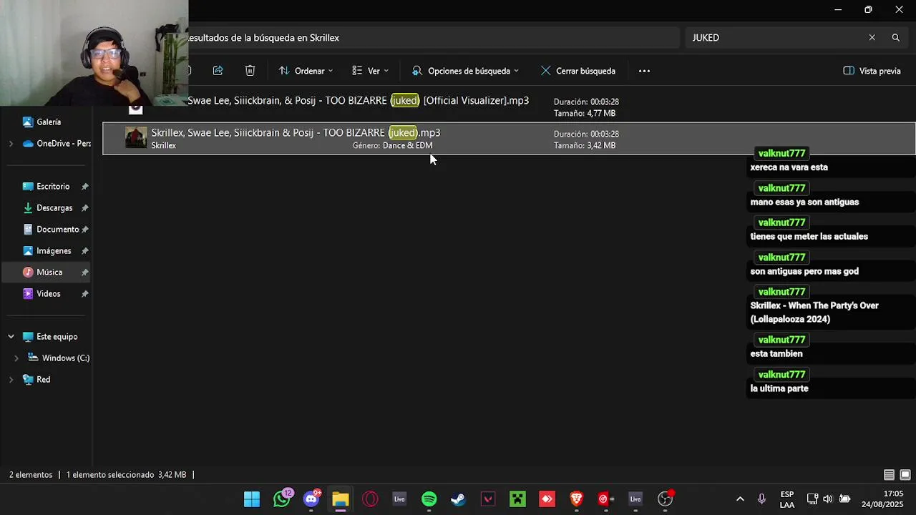Open the Ver view dropdown
The image size is (916, 515).
point(371,71)
